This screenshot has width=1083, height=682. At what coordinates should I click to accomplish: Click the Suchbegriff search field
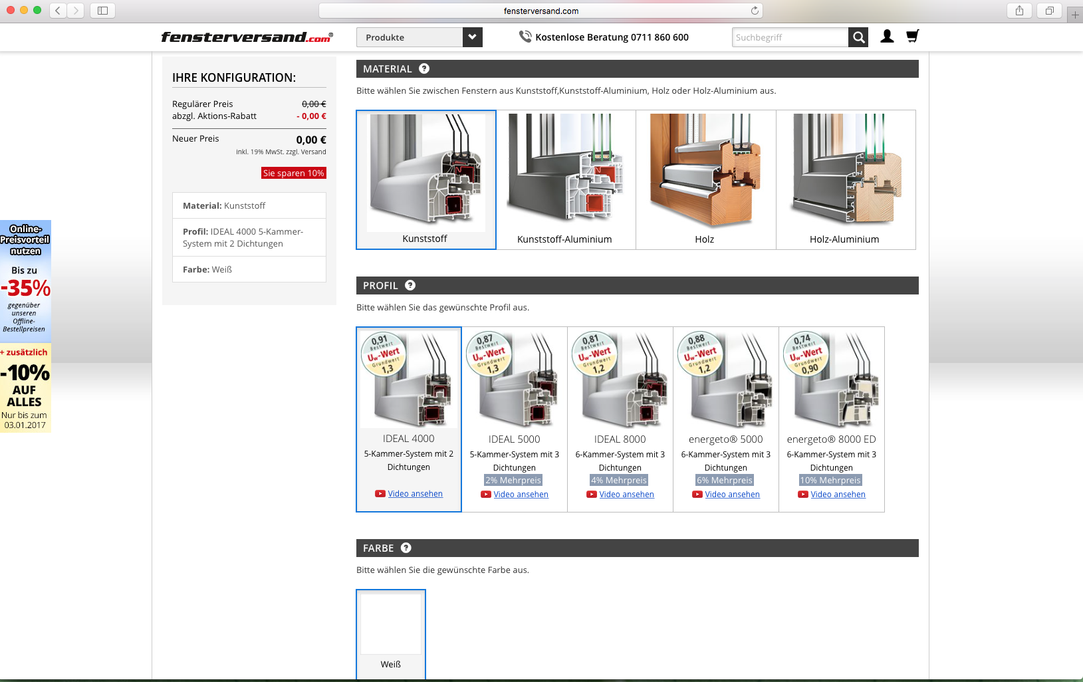pyautogui.click(x=790, y=37)
